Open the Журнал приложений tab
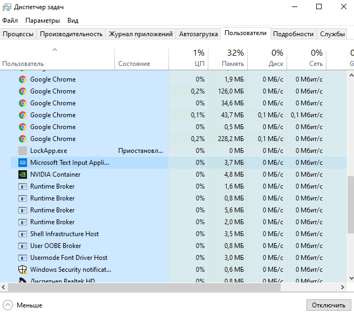 coord(141,34)
